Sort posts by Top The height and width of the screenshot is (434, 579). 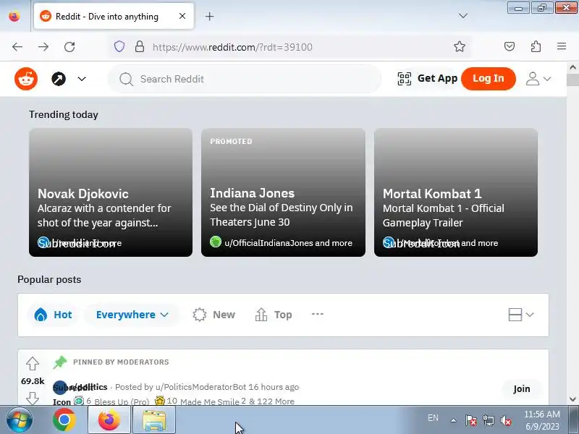(274, 315)
